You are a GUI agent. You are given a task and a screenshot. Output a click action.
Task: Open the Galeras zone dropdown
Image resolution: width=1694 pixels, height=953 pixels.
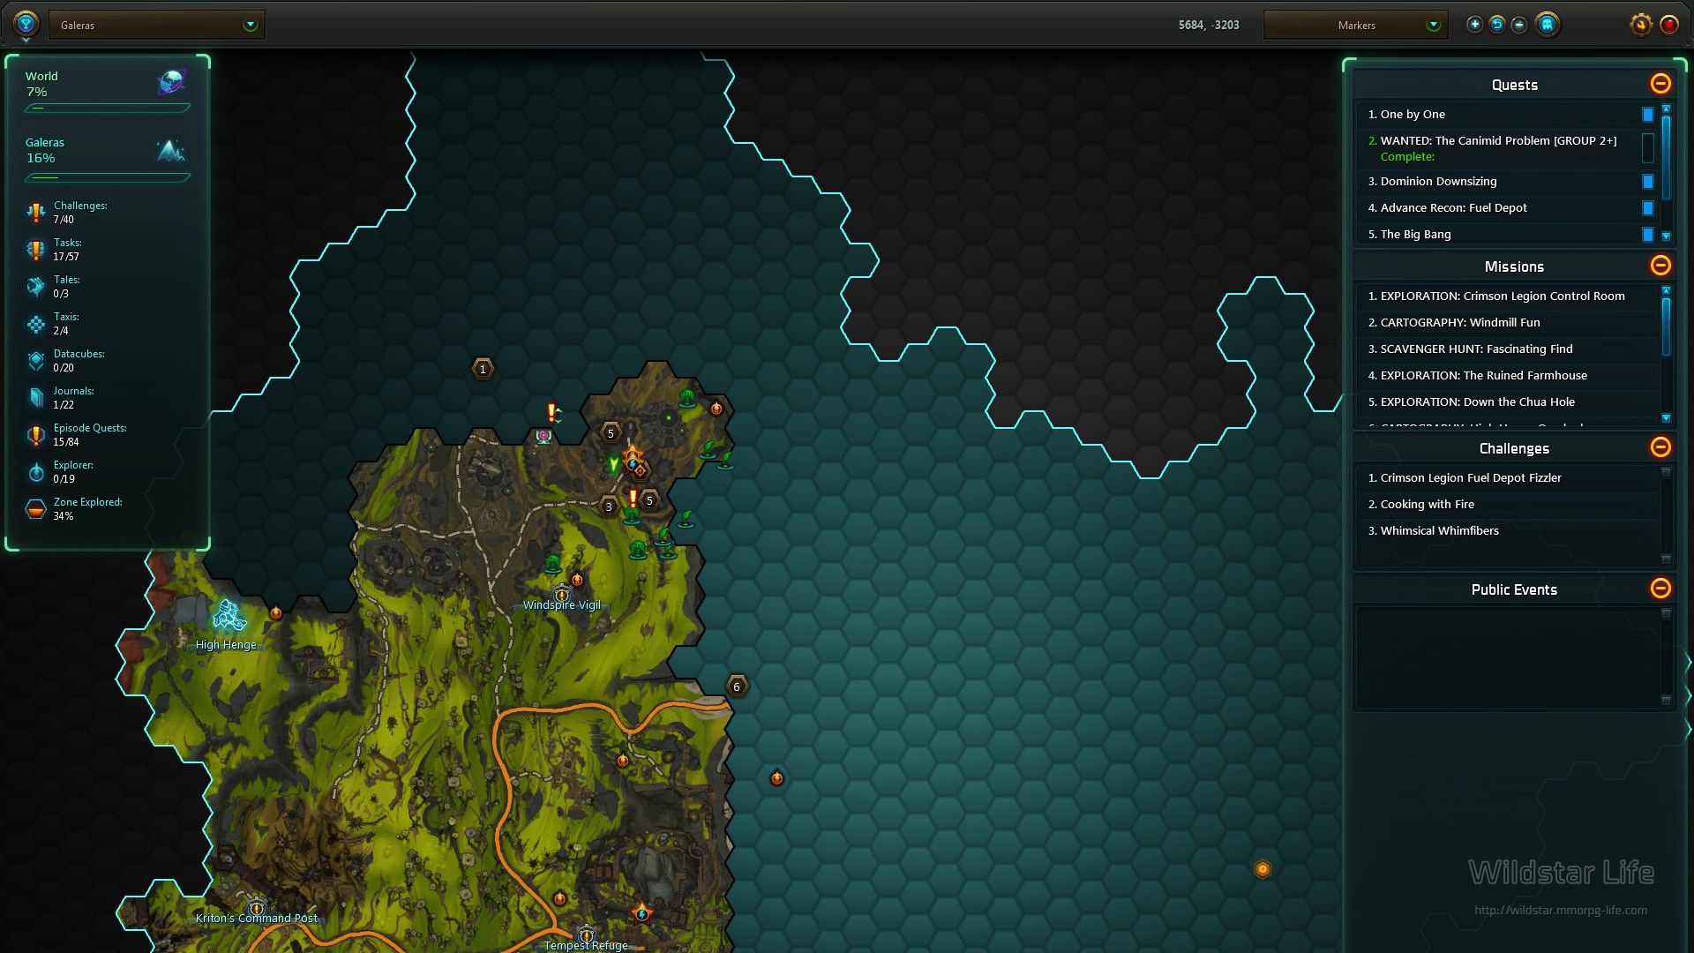pyautogui.click(x=157, y=25)
